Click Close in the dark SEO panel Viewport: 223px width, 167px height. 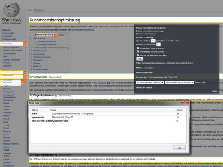click(214, 91)
